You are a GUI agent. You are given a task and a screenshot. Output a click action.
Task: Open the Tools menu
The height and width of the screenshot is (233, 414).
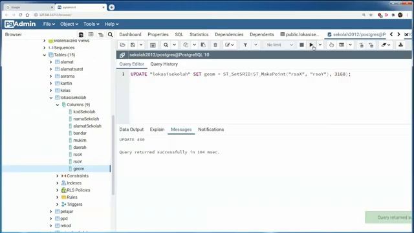point(91,24)
